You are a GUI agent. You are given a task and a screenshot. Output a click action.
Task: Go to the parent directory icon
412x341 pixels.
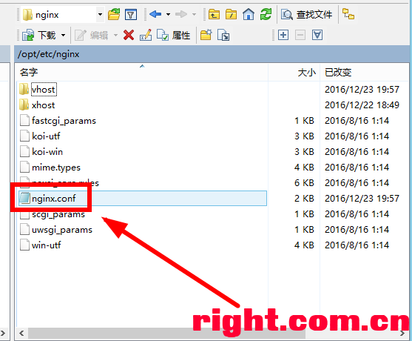coord(215,15)
